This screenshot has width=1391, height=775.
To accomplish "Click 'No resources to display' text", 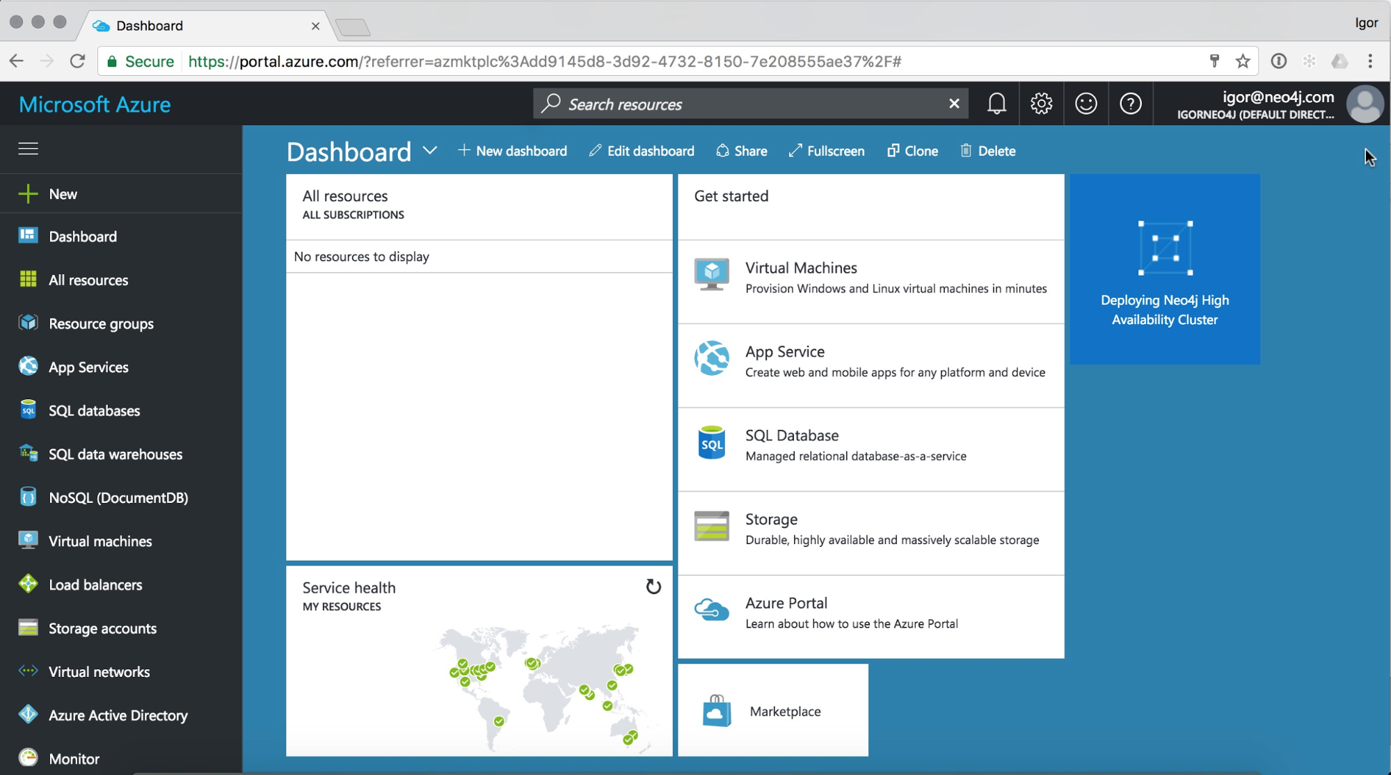I will [x=361, y=257].
